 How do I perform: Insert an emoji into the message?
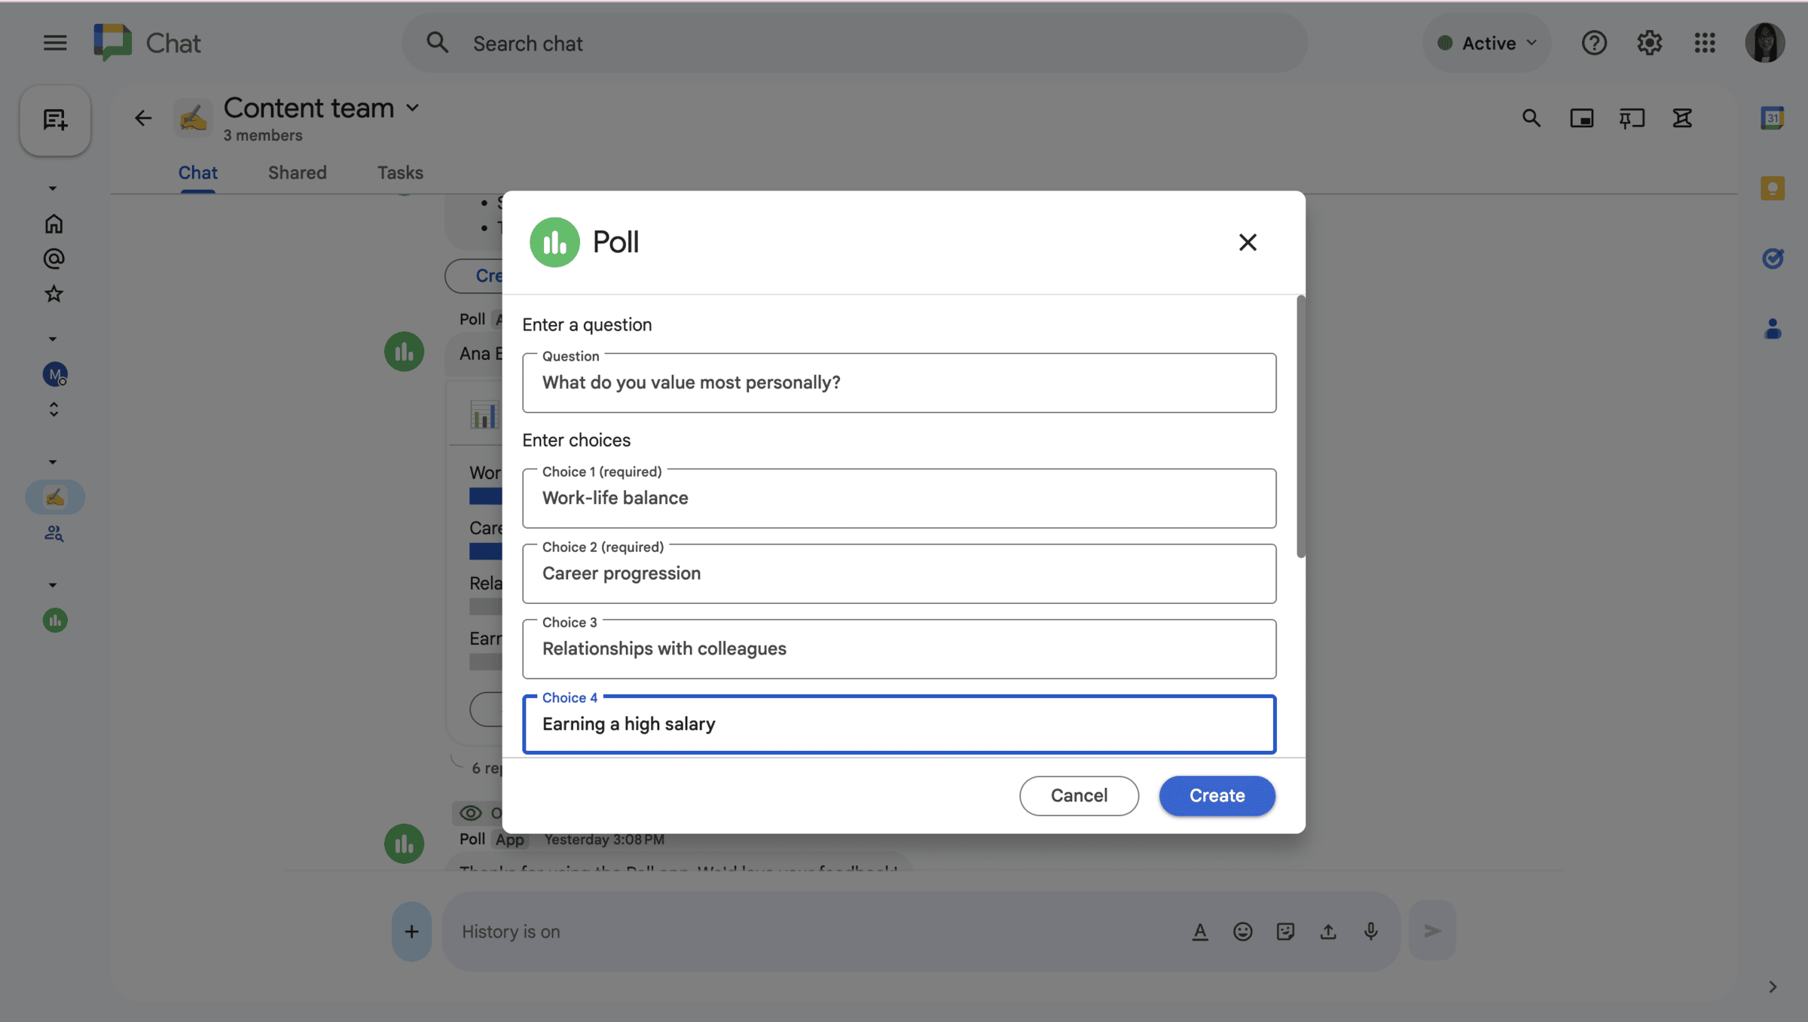click(x=1243, y=932)
